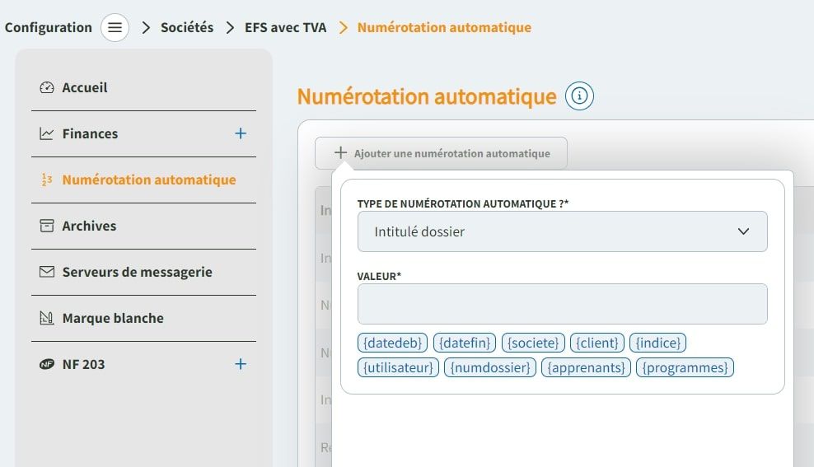Navigate to Sociétés in the breadcrumb
This screenshot has width=814, height=467.
point(186,28)
